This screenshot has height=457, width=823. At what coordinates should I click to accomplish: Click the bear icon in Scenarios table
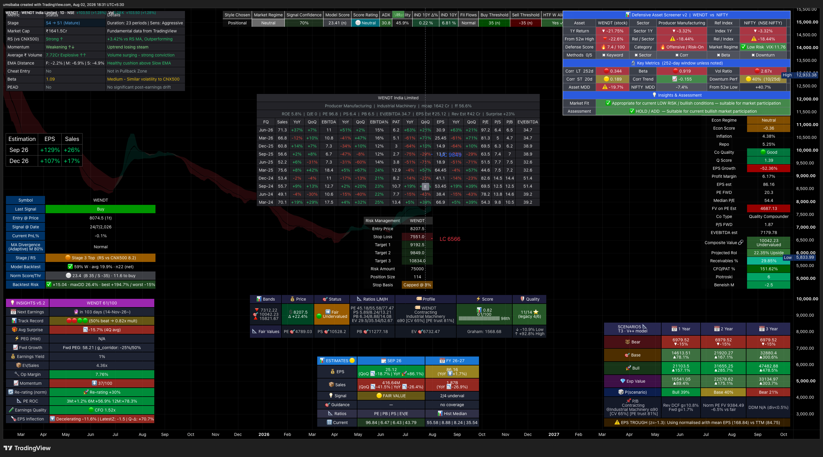(x=628, y=342)
